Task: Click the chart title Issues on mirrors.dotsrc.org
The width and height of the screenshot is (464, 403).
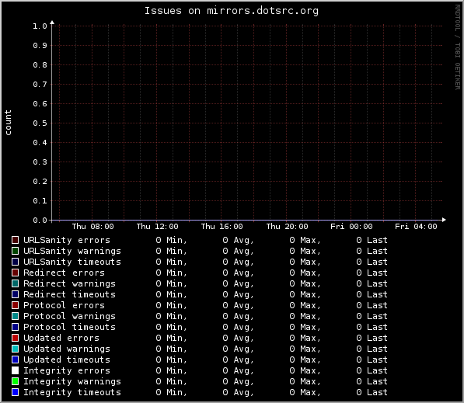Action: pyautogui.click(x=232, y=11)
